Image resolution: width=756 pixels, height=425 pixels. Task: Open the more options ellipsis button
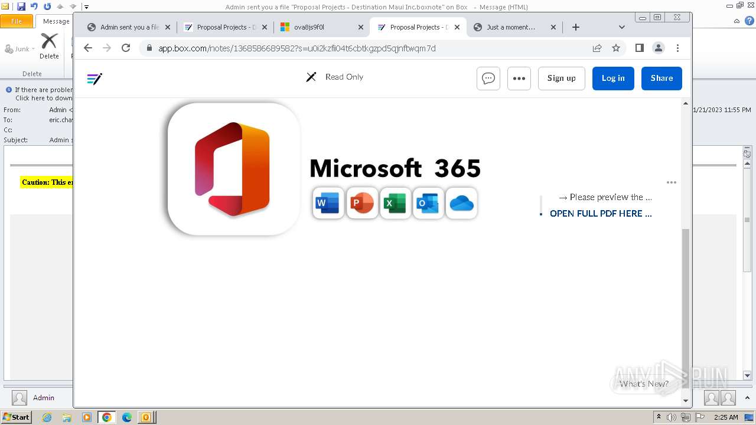click(519, 78)
